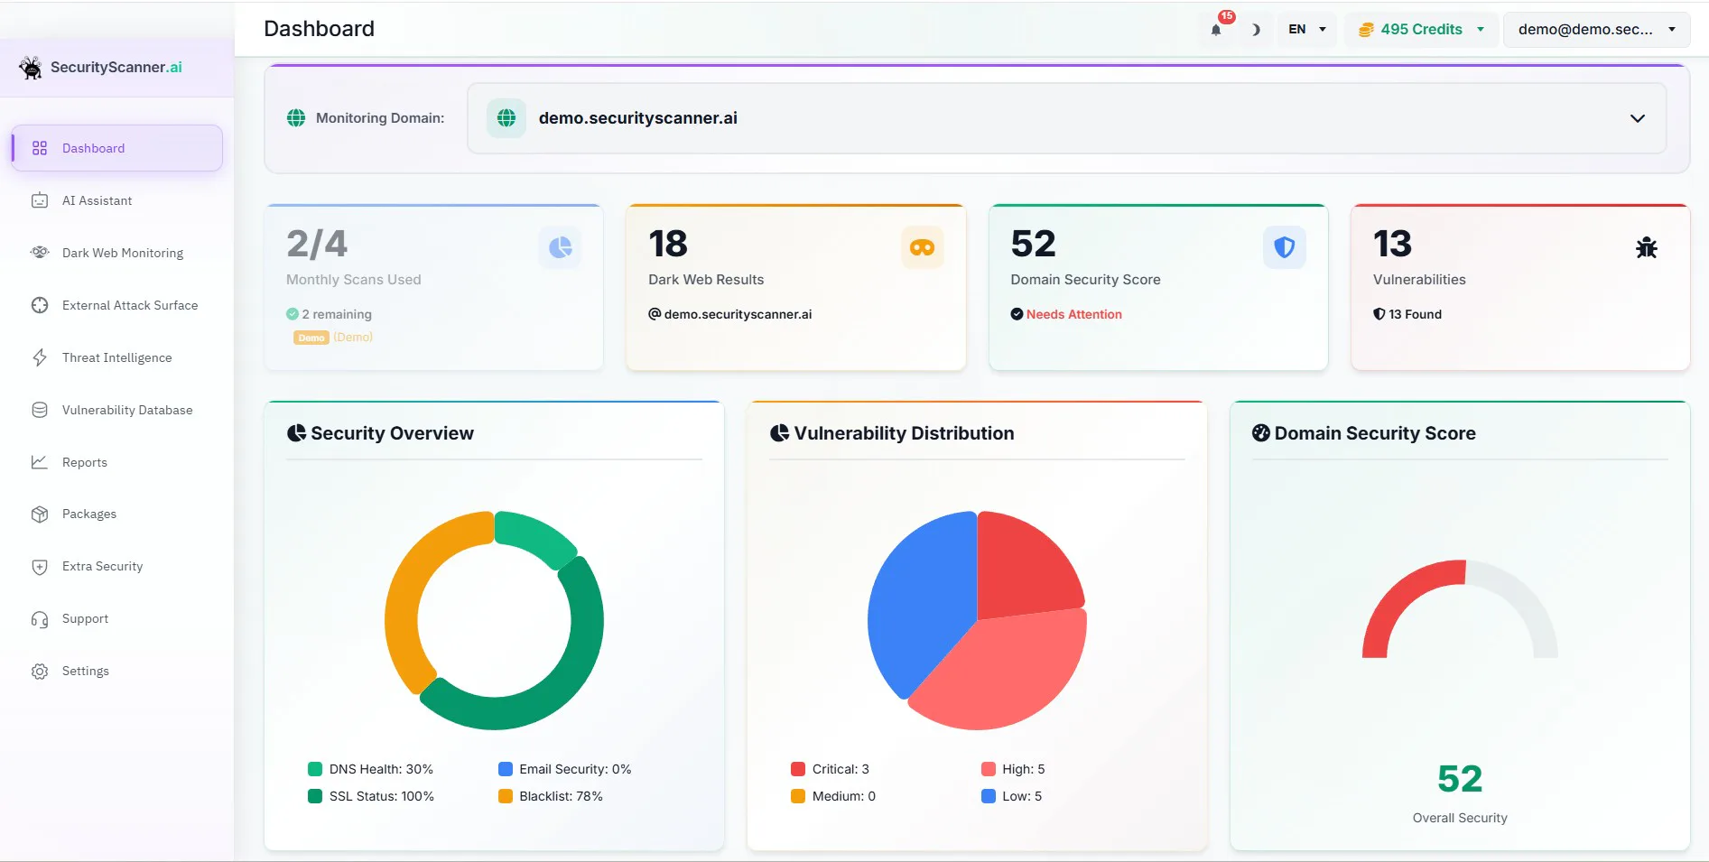
Task: Click the Demo badge on scans card
Action: 311,338
